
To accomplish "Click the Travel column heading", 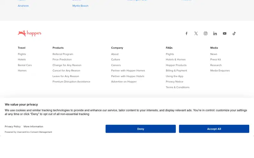I will (22, 48).
